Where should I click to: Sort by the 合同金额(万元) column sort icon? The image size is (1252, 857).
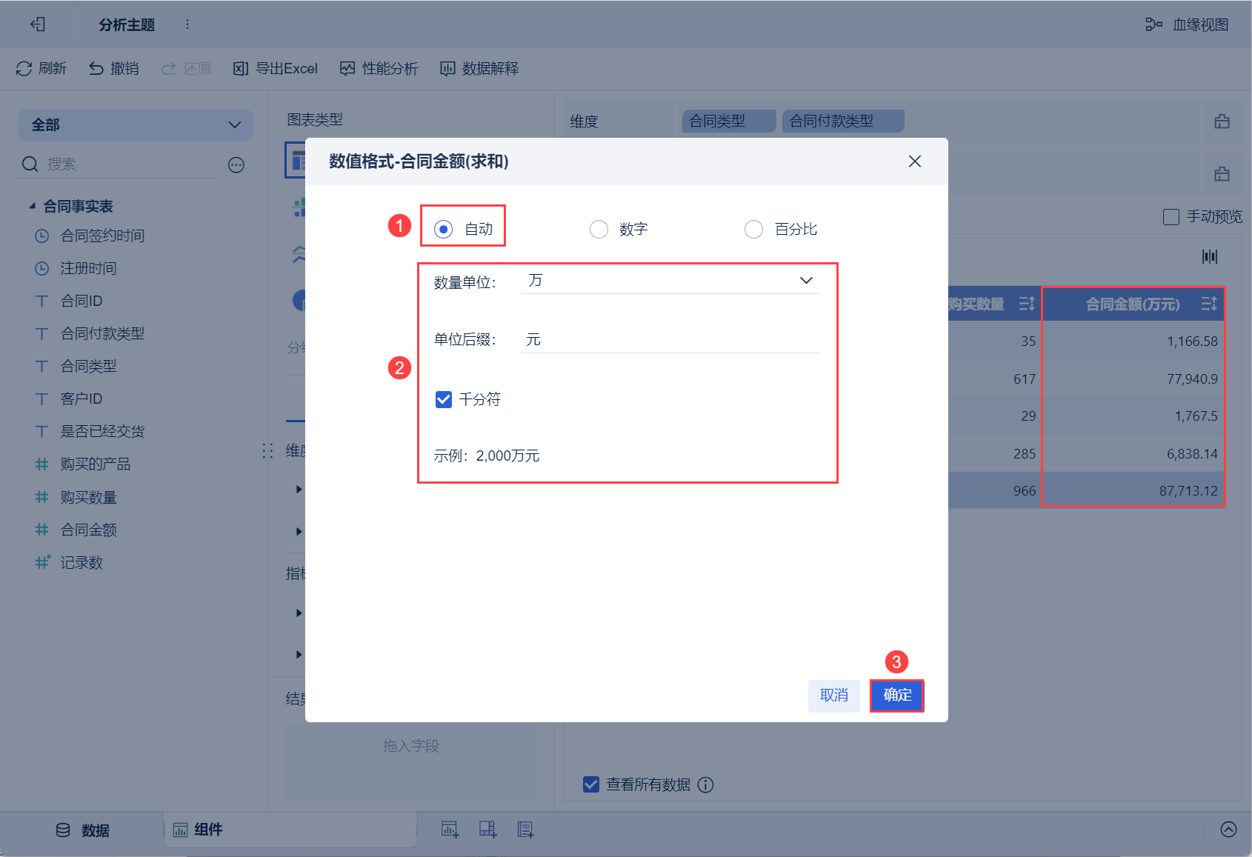(x=1209, y=304)
